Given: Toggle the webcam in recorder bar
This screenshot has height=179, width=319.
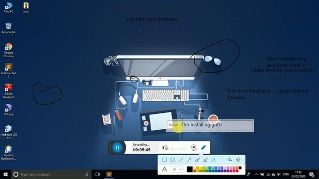Looking at the screenshot, I should 194,148.
